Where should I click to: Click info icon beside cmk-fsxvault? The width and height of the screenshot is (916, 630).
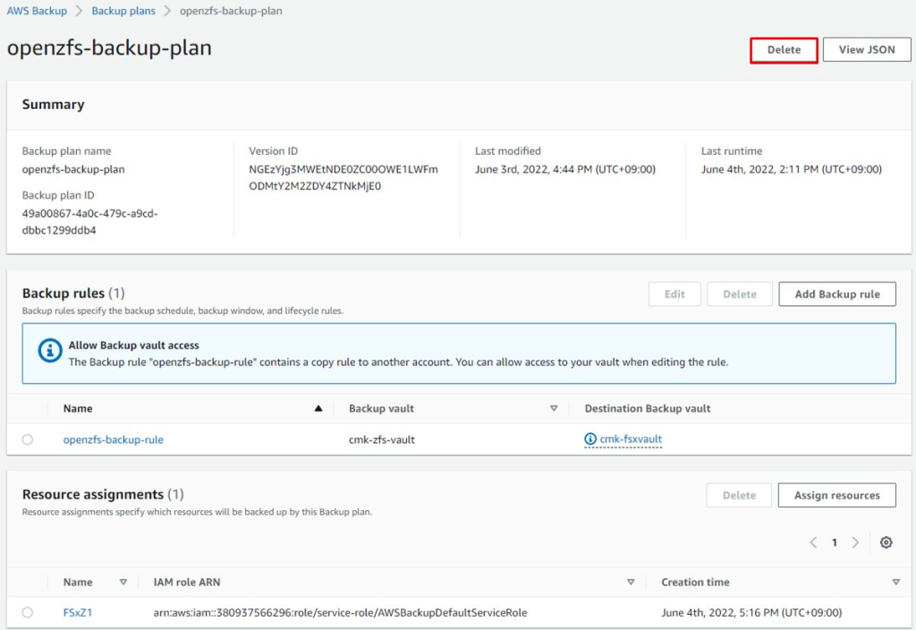point(590,438)
